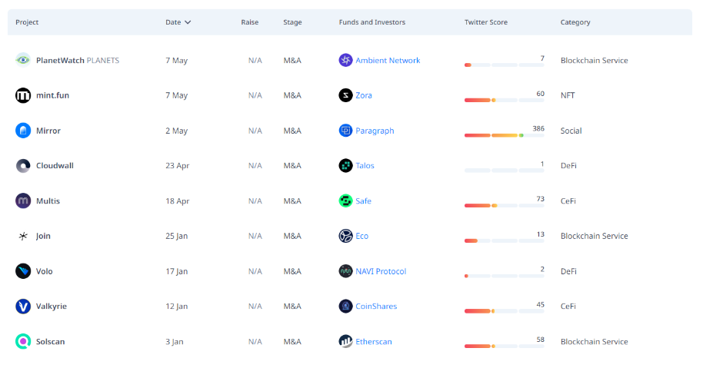The width and height of the screenshot is (703, 368).
Task: Click the Volo project logo icon
Action: 23,271
